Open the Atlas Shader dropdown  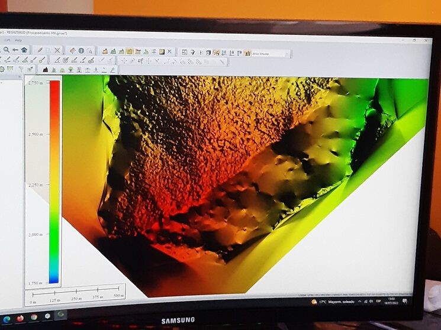tap(271, 53)
